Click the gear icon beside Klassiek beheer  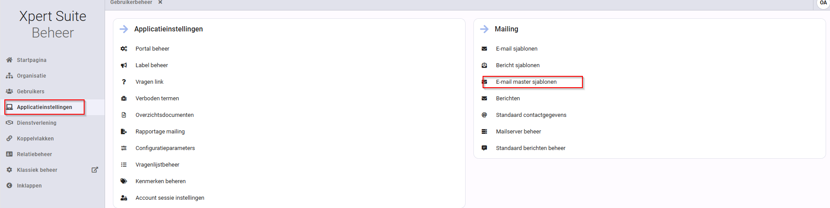tap(9, 170)
